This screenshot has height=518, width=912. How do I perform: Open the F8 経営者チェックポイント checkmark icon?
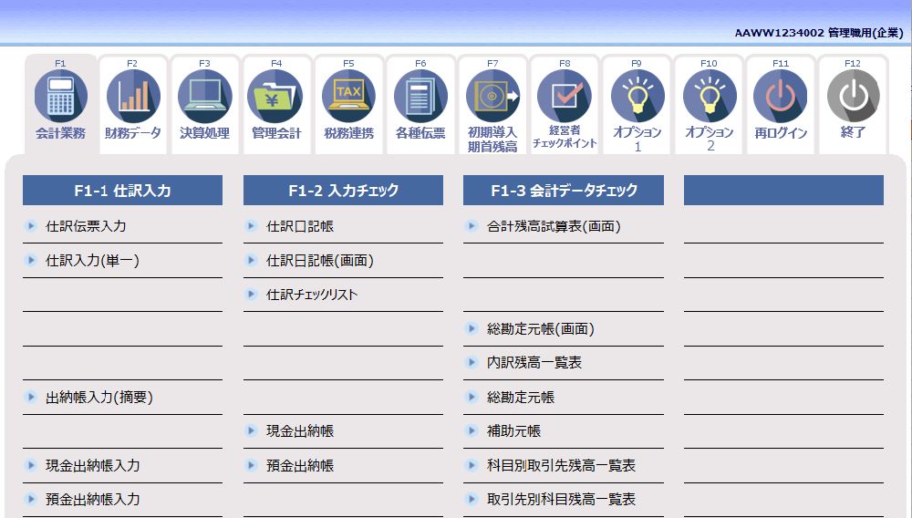pos(565,96)
